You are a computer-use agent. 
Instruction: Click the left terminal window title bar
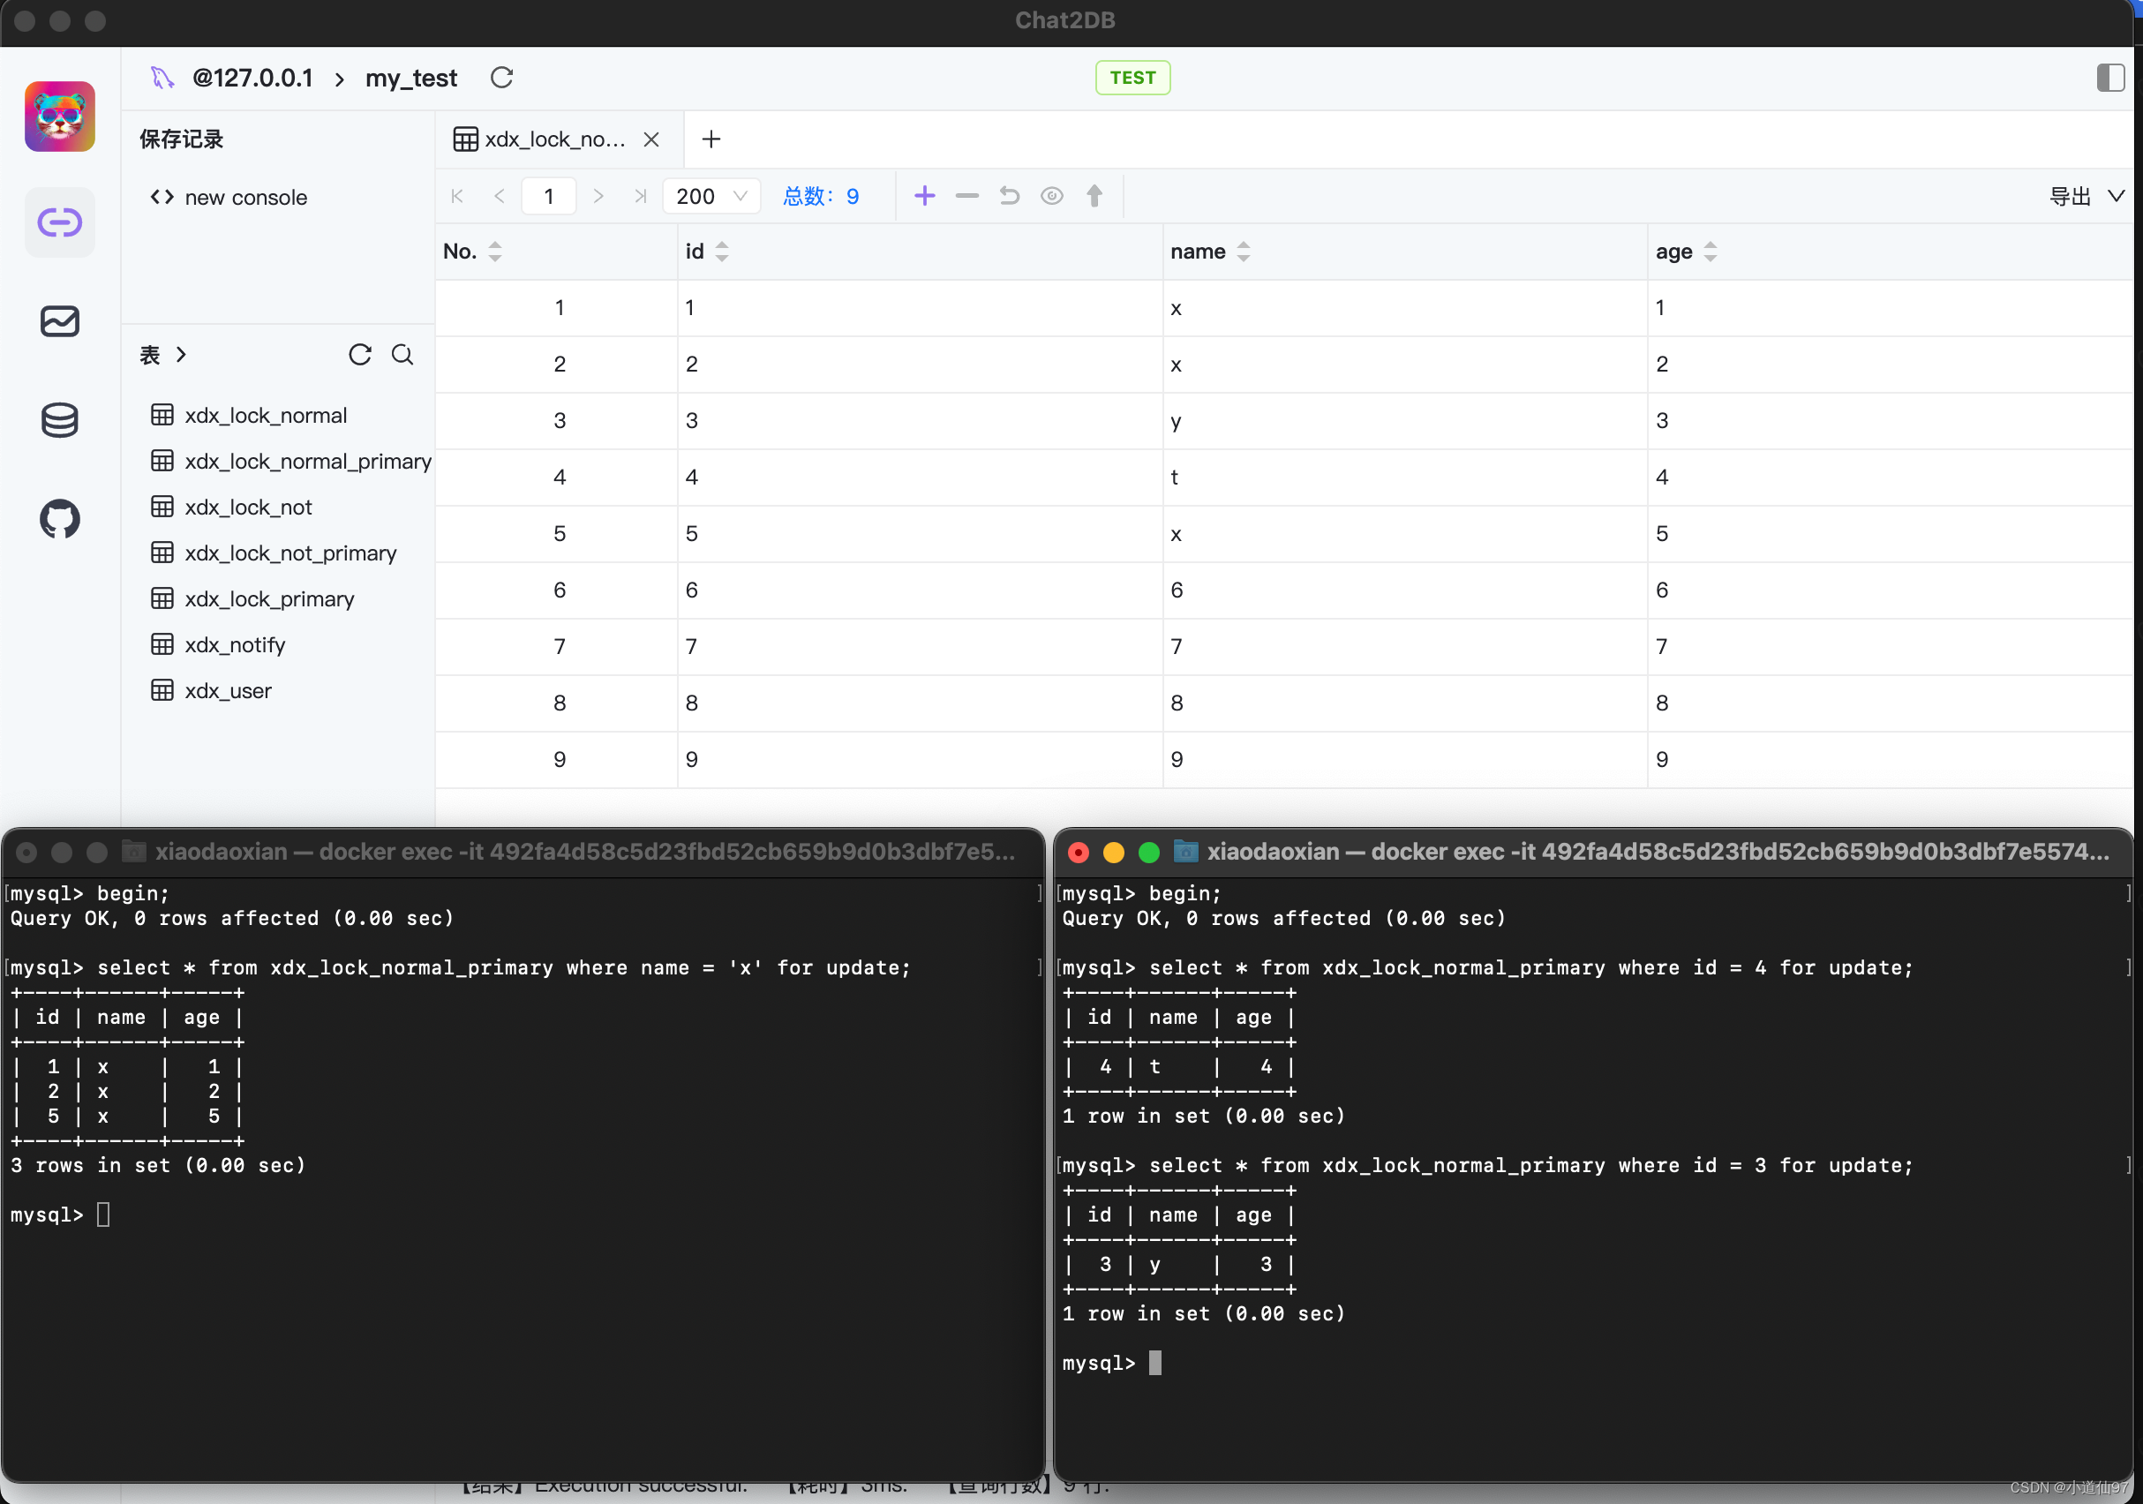click(523, 852)
